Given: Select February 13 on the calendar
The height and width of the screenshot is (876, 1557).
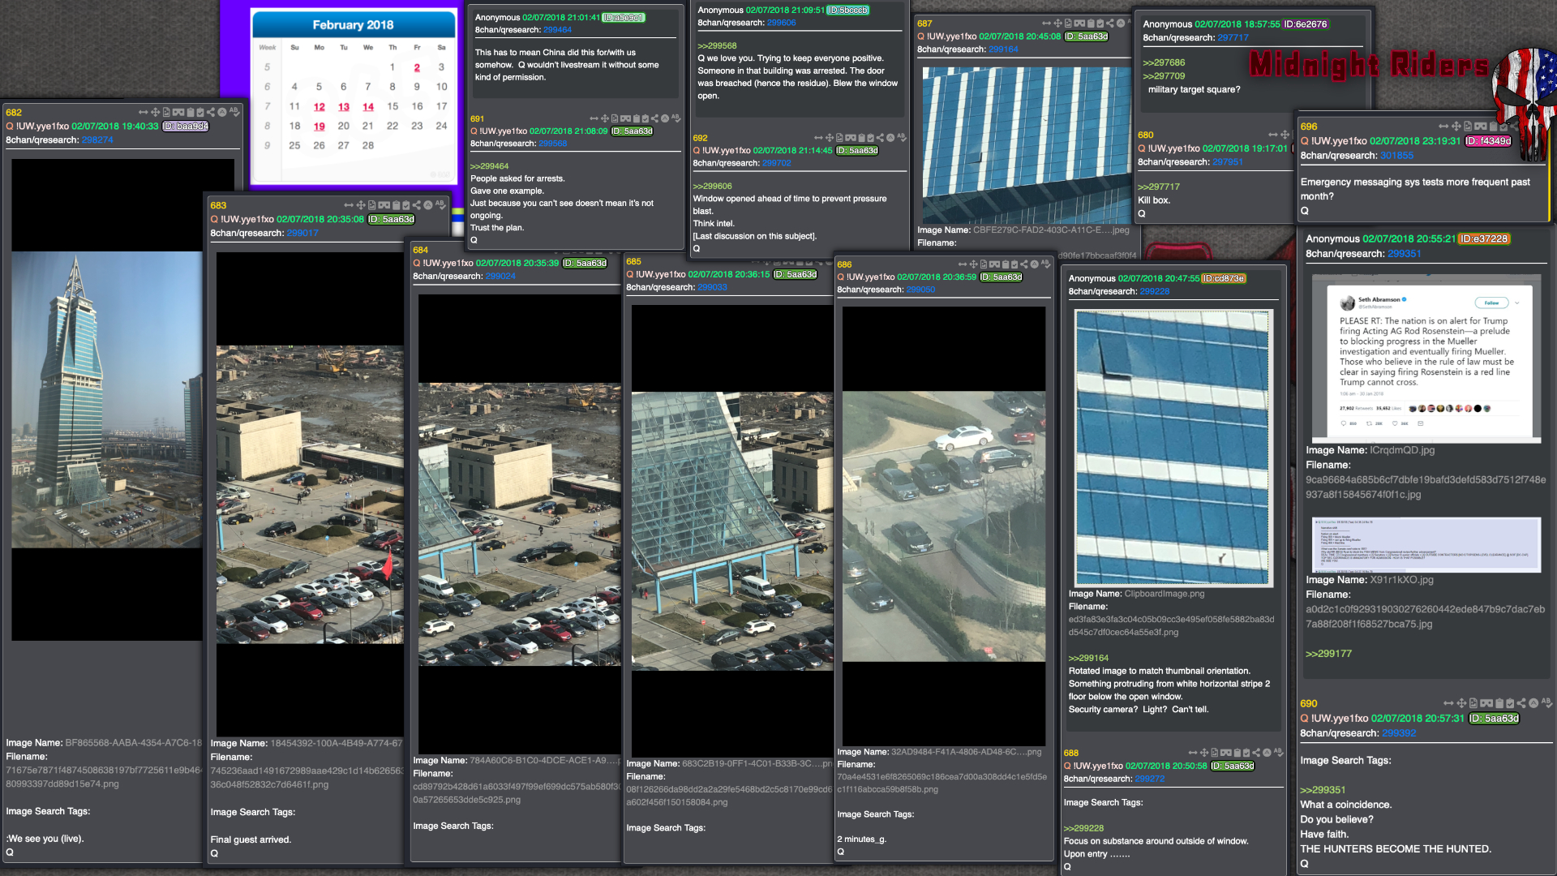Looking at the screenshot, I should (344, 107).
